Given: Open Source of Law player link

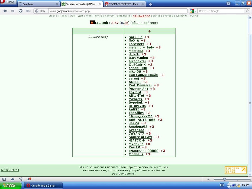Looking at the screenshot, I should (140, 137).
